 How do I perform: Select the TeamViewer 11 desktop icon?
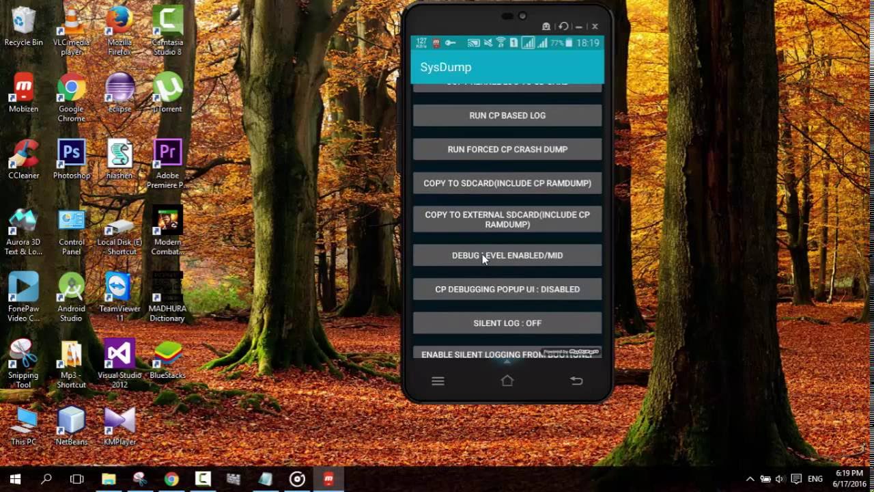(119, 297)
